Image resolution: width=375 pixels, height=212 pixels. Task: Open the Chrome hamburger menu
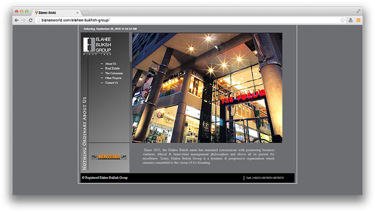pos(358,20)
